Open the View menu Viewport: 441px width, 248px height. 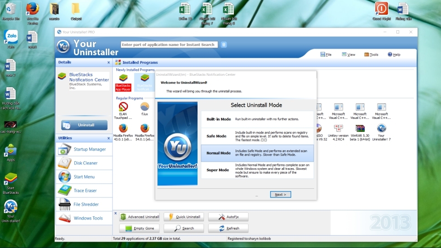[349, 55]
